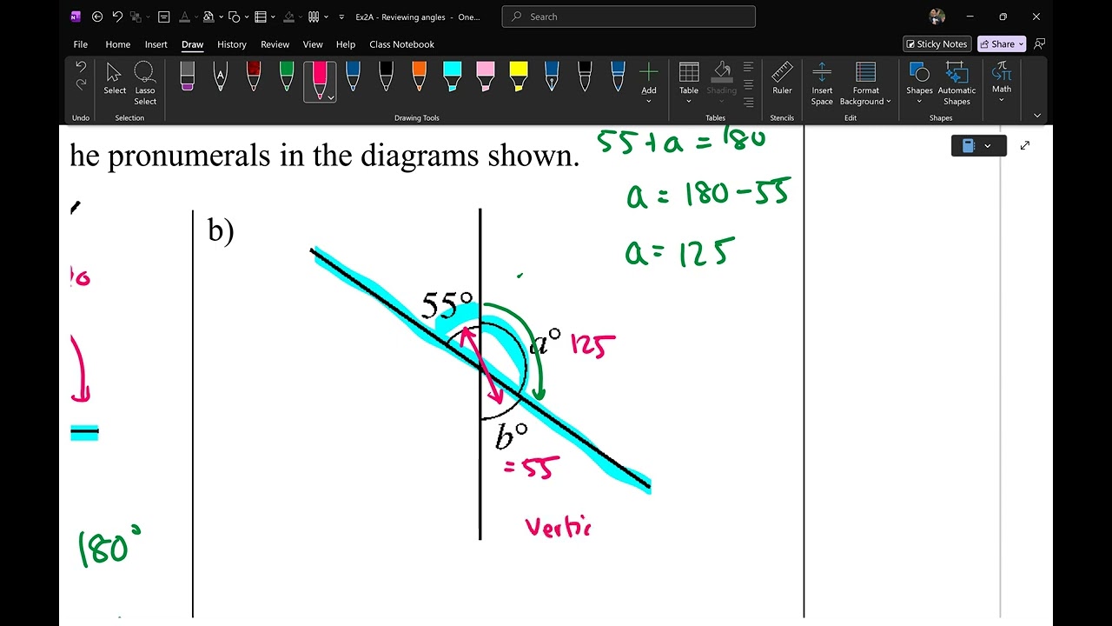This screenshot has height=626, width=1112.
Task: Click the quick access pens icon
Action: (314, 17)
